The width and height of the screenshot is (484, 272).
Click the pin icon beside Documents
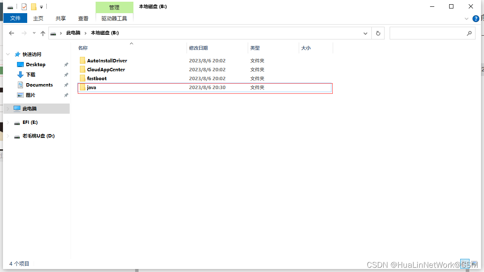[66, 85]
